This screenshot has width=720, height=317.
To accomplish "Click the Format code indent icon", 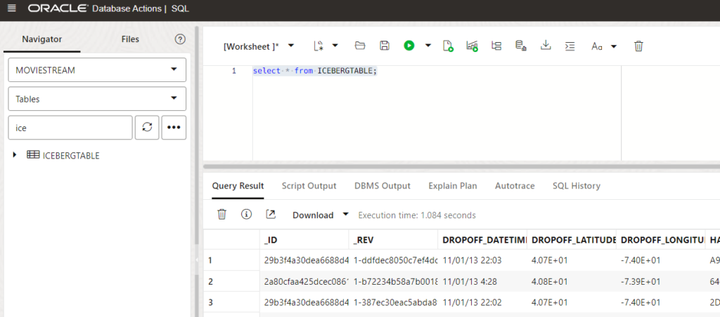I will 570,46.
